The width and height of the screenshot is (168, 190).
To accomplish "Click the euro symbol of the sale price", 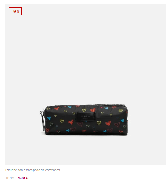I will point(27,178).
